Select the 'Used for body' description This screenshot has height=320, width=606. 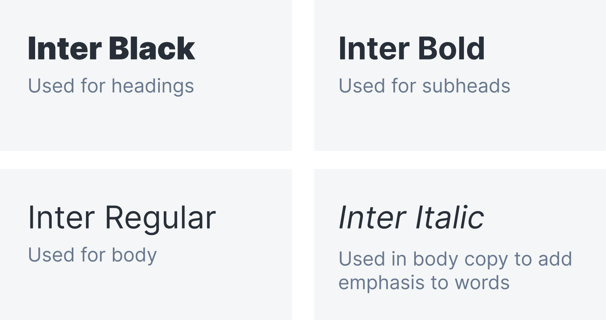coord(92,255)
